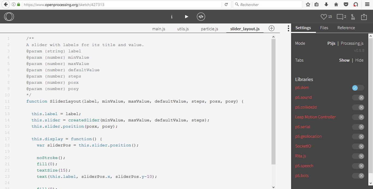Click the function SliderLayout line of code
The width and height of the screenshot is (373, 189).
(135, 101)
